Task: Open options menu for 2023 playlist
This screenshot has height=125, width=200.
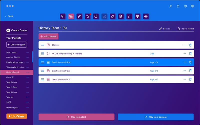Action: coord(27,102)
